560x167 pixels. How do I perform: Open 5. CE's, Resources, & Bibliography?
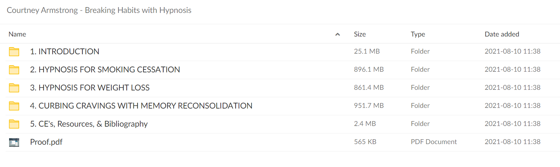click(89, 124)
